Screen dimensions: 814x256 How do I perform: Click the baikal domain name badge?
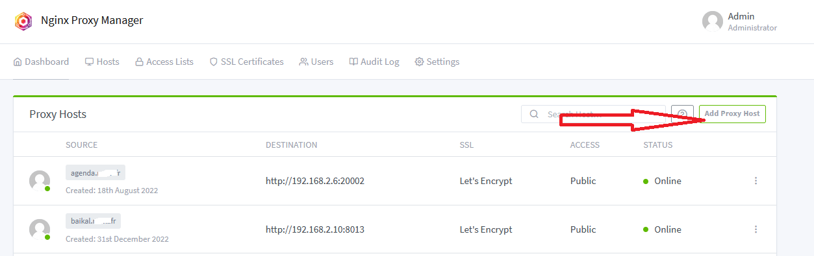click(93, 221)
